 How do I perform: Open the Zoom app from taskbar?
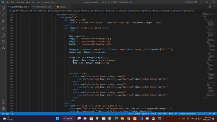[x=147, y=119]
